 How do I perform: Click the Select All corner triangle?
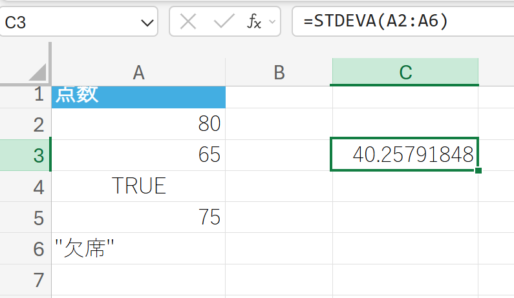37,72
